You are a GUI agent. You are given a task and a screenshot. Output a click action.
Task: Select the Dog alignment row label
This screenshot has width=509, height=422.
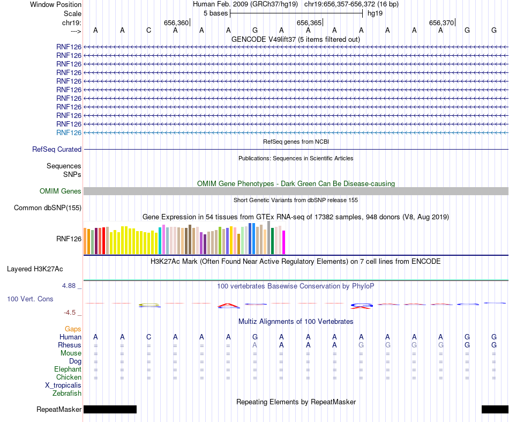pos(75,361)
